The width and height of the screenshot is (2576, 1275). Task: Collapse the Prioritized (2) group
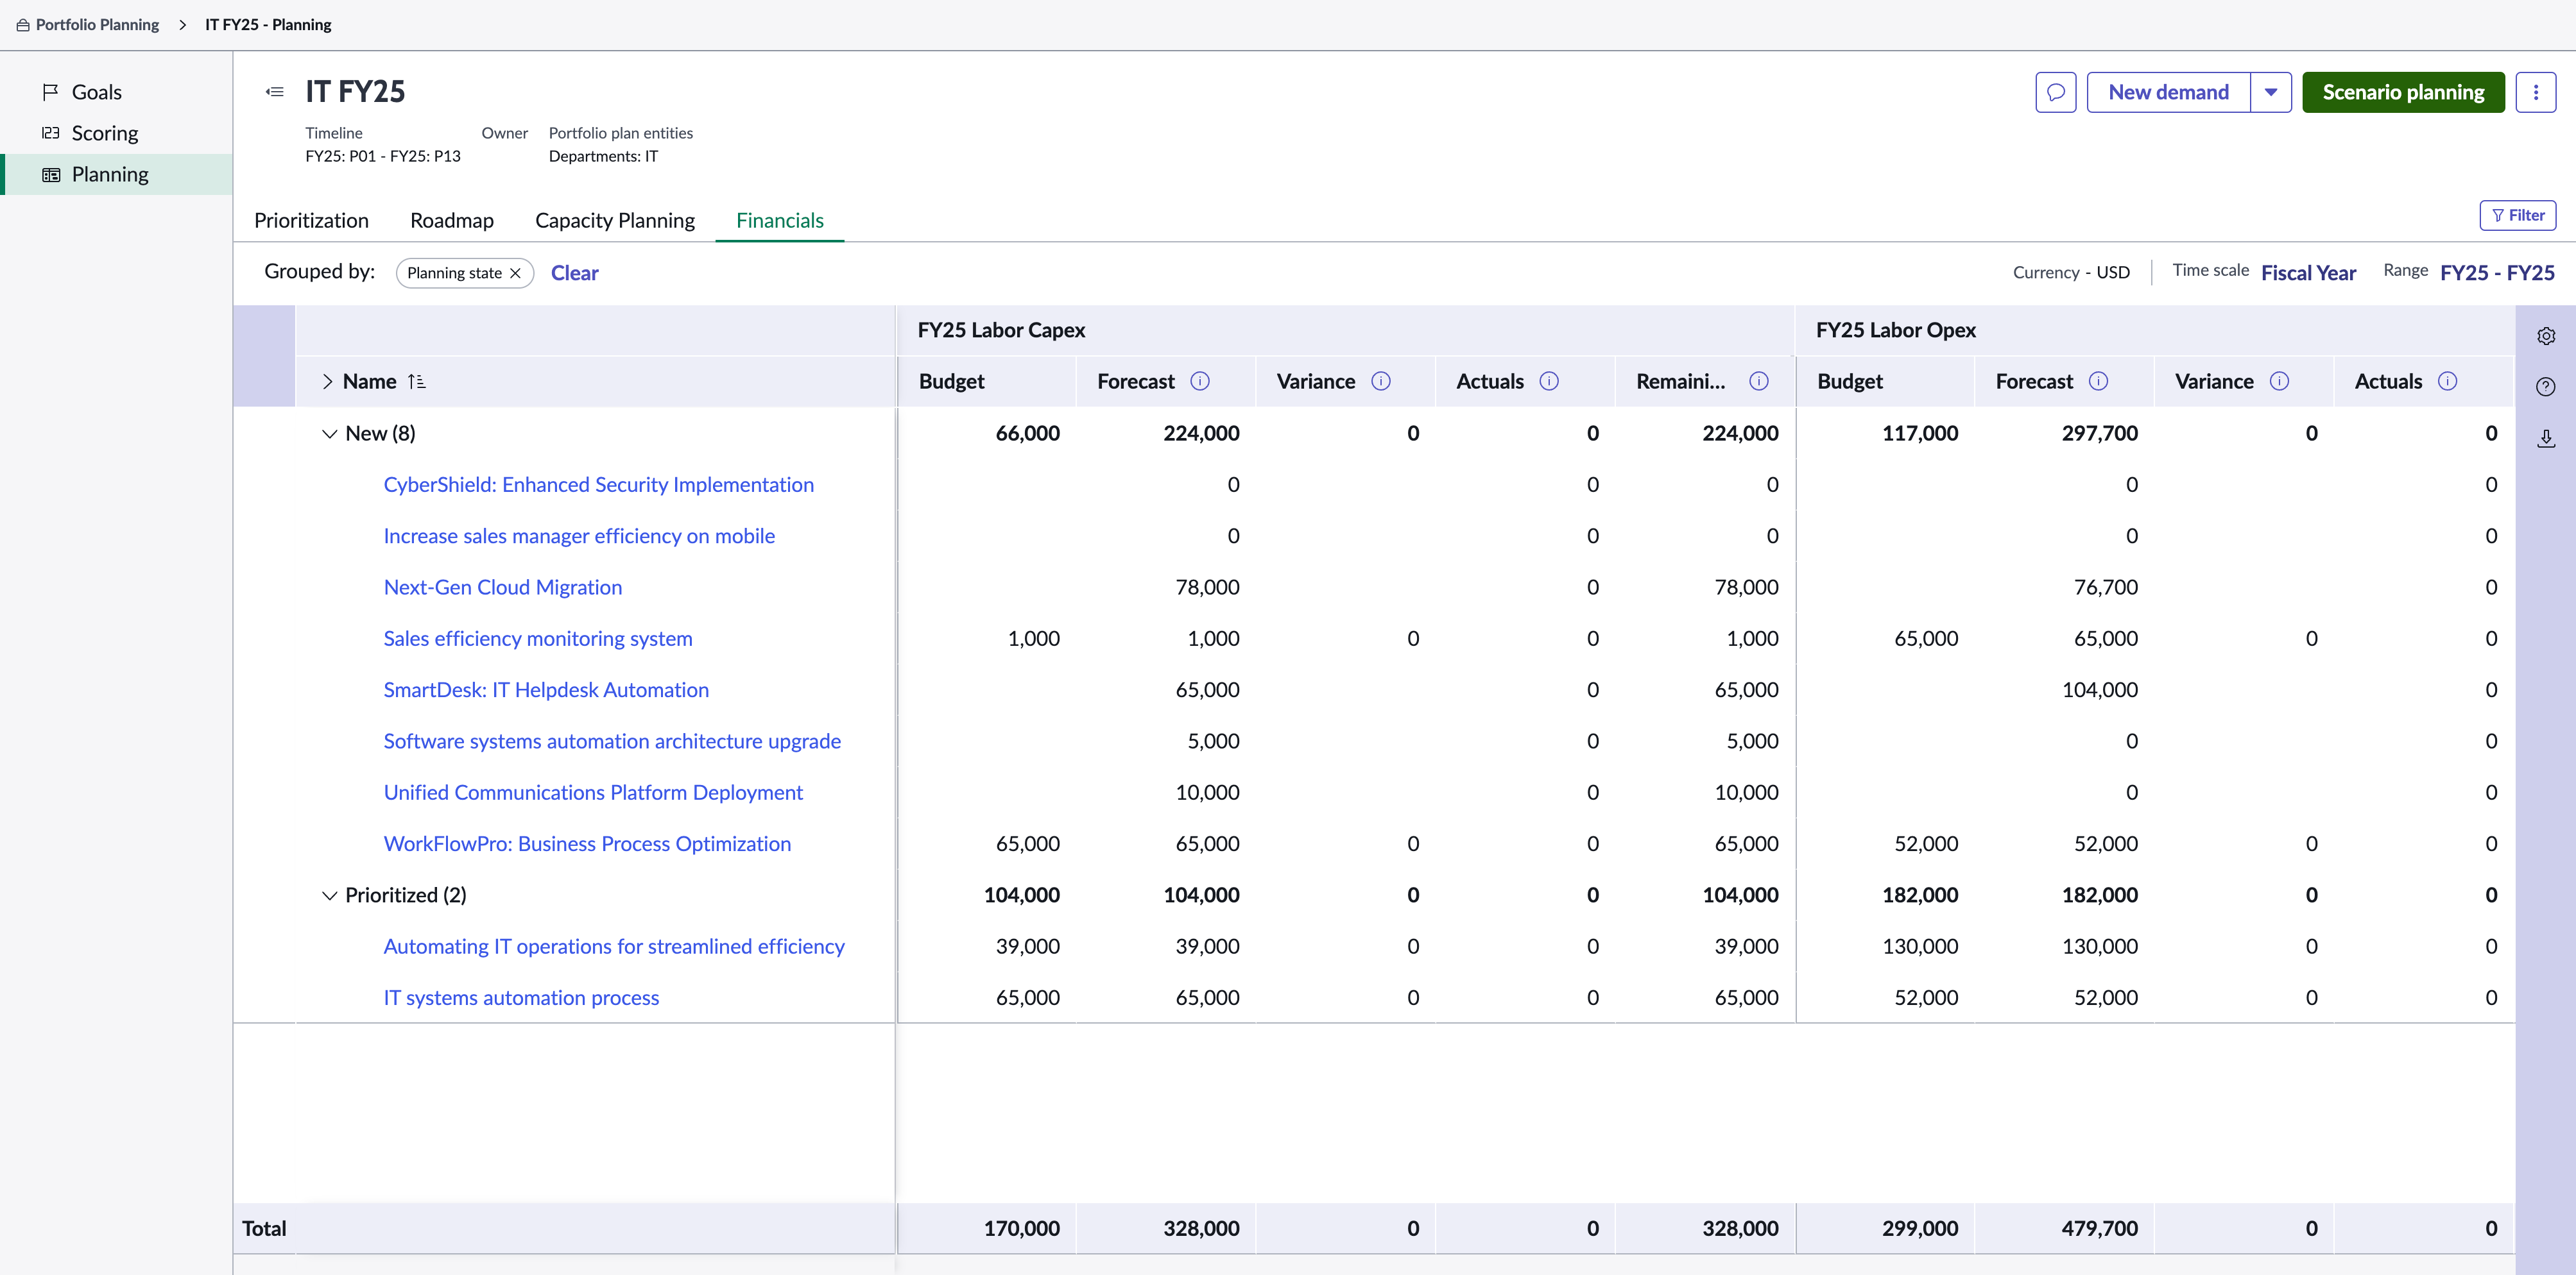coord(329,895)
